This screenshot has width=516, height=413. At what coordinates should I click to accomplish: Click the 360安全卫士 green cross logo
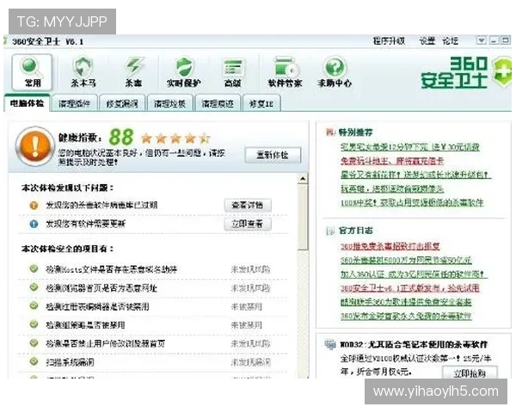click(502, 72)
